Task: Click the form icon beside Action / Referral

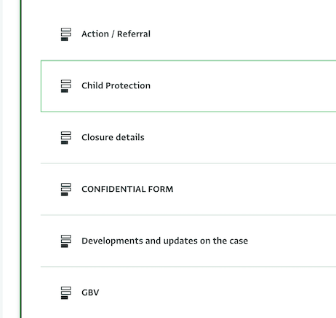Action: [x=65, y=34]
